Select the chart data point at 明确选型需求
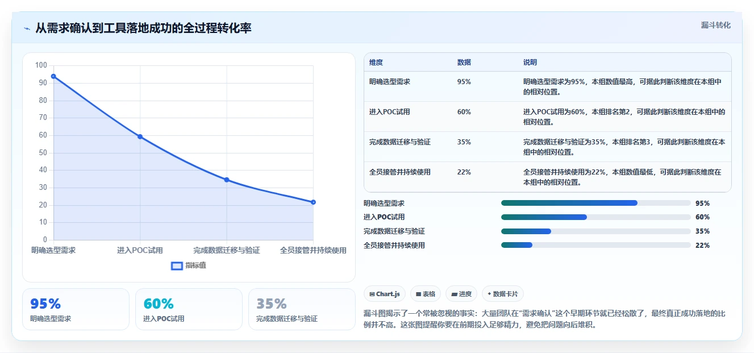 pyautogui.click(x=53, y=76)
